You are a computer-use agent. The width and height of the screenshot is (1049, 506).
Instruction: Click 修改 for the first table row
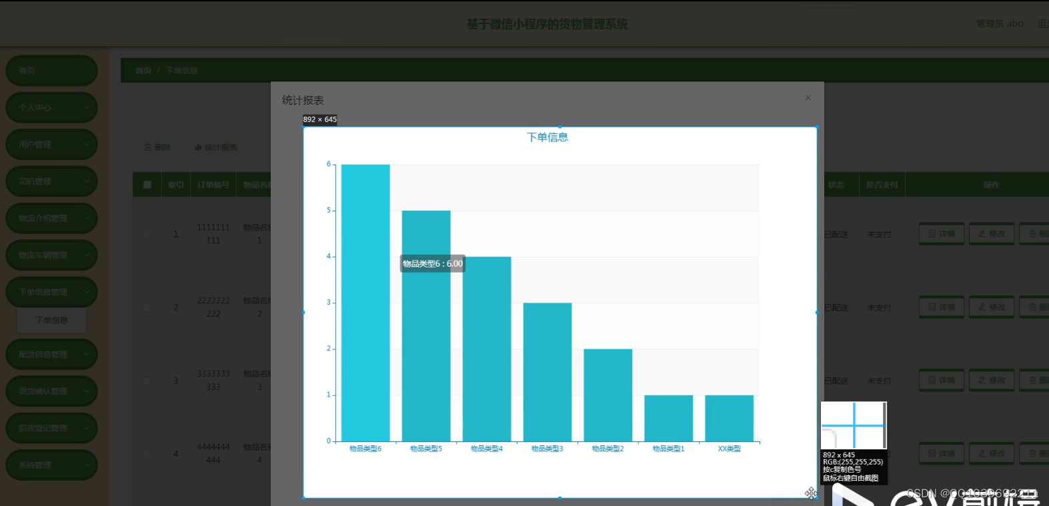coord(992,234)
